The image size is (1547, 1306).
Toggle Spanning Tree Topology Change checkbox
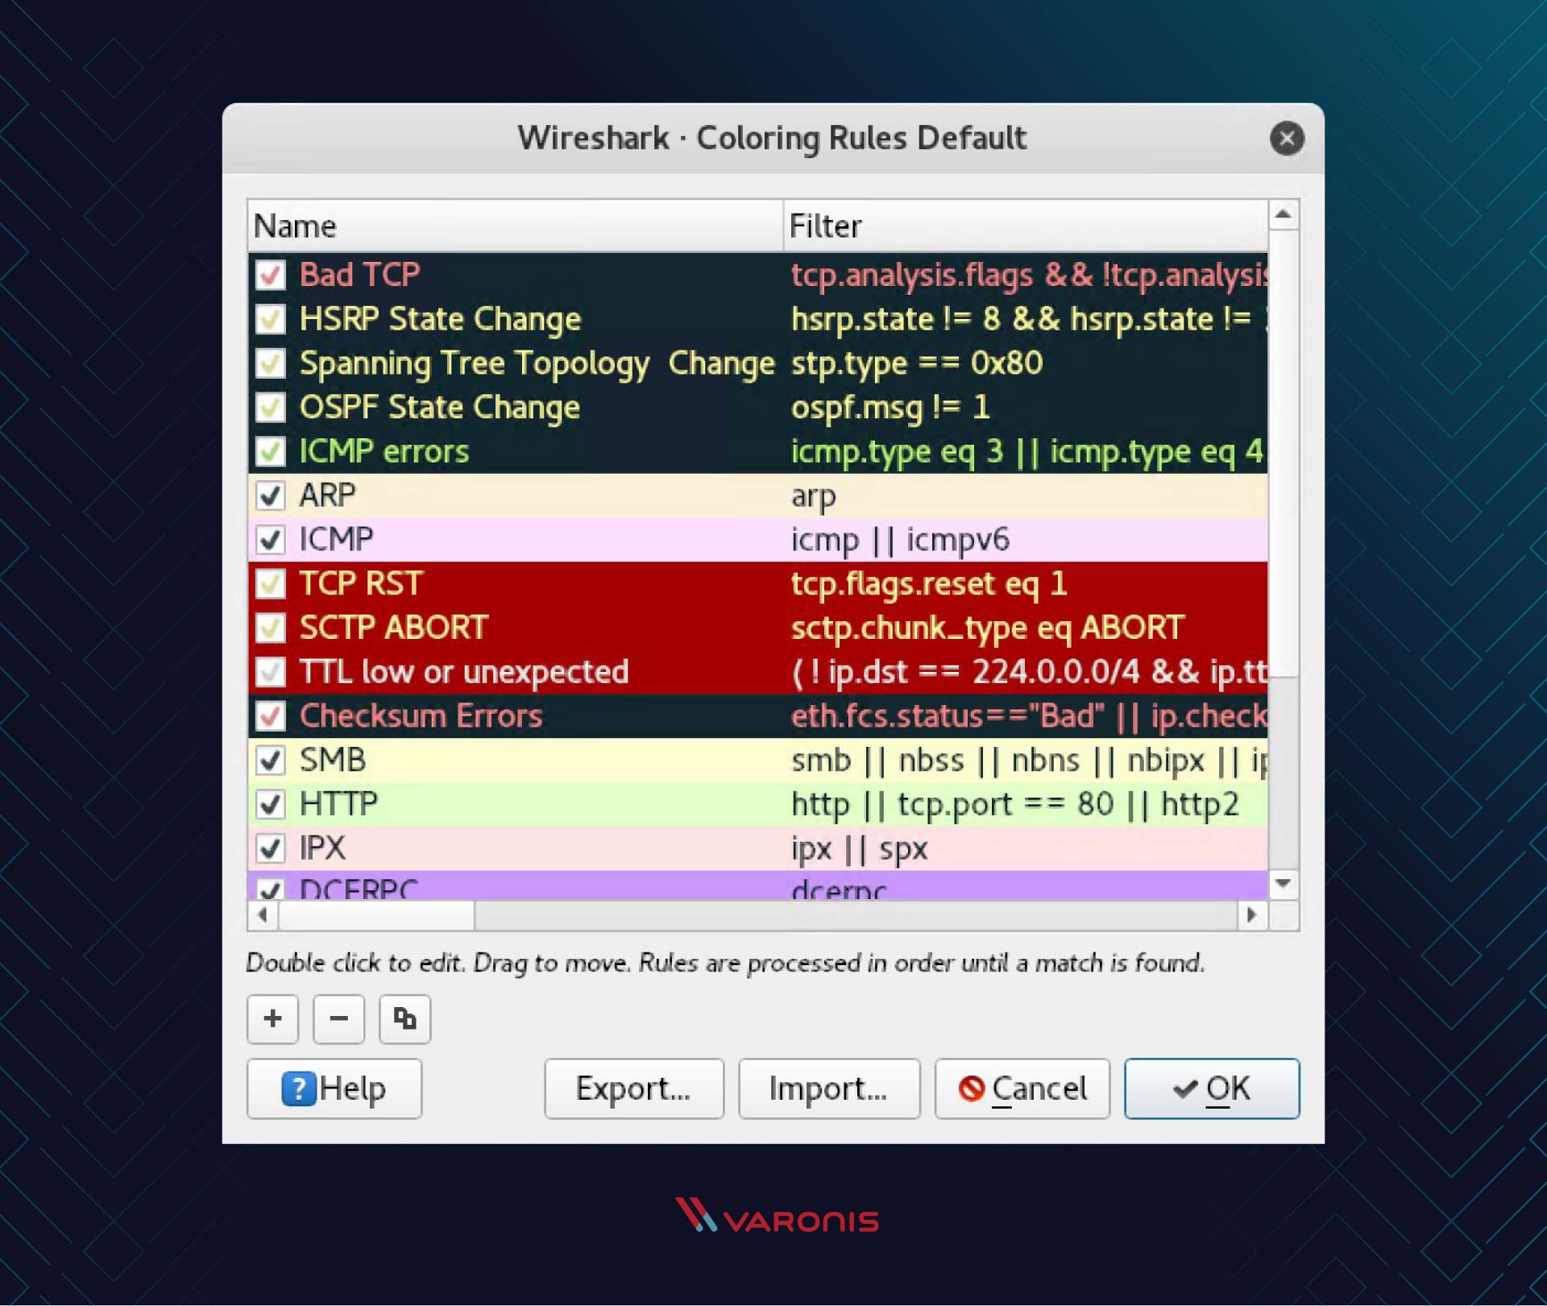(x=270, y=363)
